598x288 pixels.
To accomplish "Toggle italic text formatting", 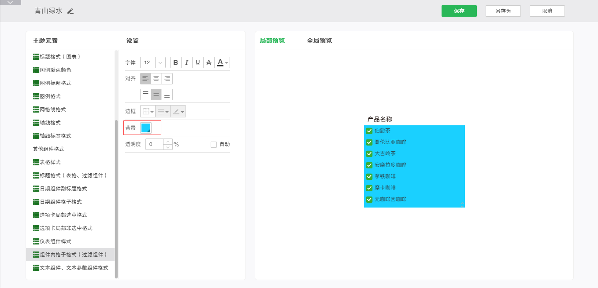I will pos(187,63).
